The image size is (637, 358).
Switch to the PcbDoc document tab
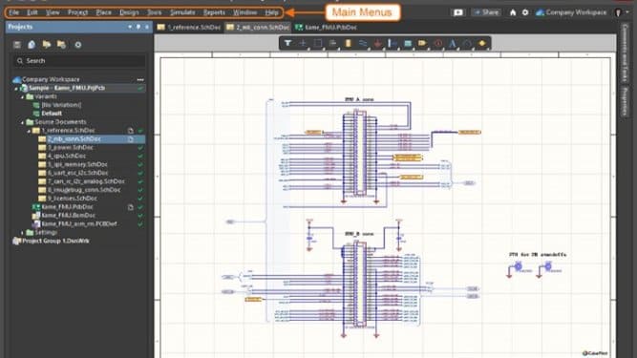326,27
